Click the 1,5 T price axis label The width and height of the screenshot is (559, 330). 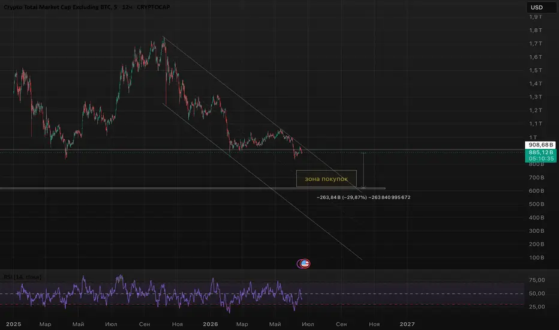pyautogui.click(x=536, y=70)
